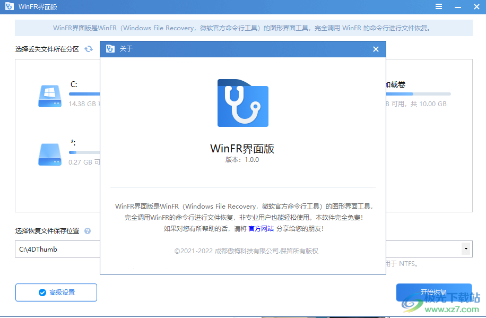Open the 高级设置 settings
This screenshot has width=486, height=318.
pyautogui.click(x=56, y=293)
